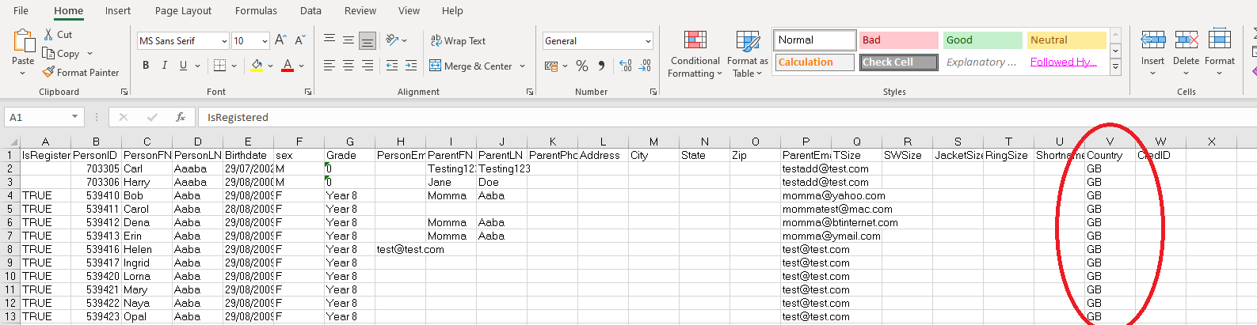Switch to the Formulas tab
The width and height of the screenshot is (1257, 325).
(256, 10)
